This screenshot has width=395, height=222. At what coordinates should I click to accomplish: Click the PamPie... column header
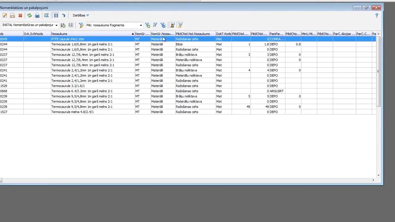tap(277, 34)
